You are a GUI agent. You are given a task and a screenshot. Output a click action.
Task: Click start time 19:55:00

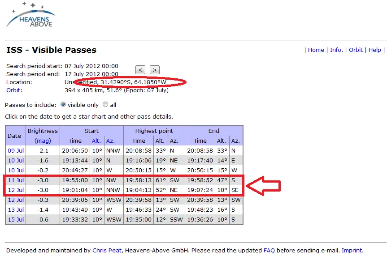(x=75, y=180)
